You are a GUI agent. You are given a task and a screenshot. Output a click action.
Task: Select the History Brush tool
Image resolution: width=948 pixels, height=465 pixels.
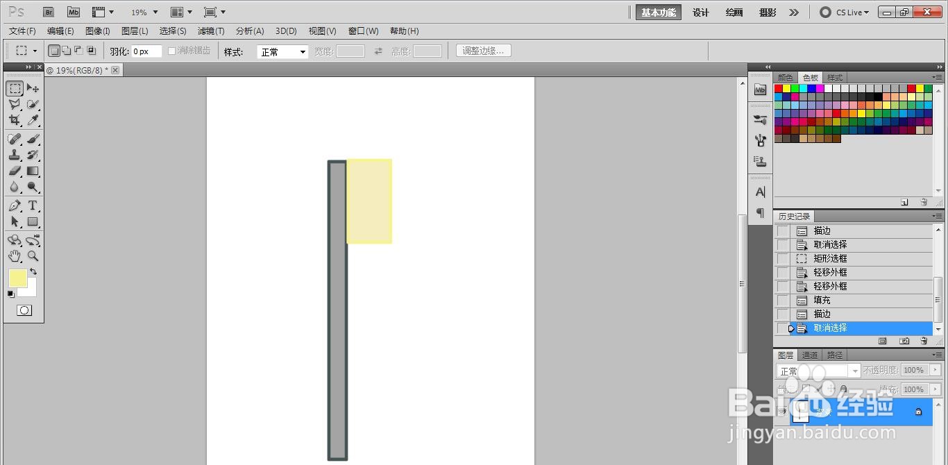(33, 155)
